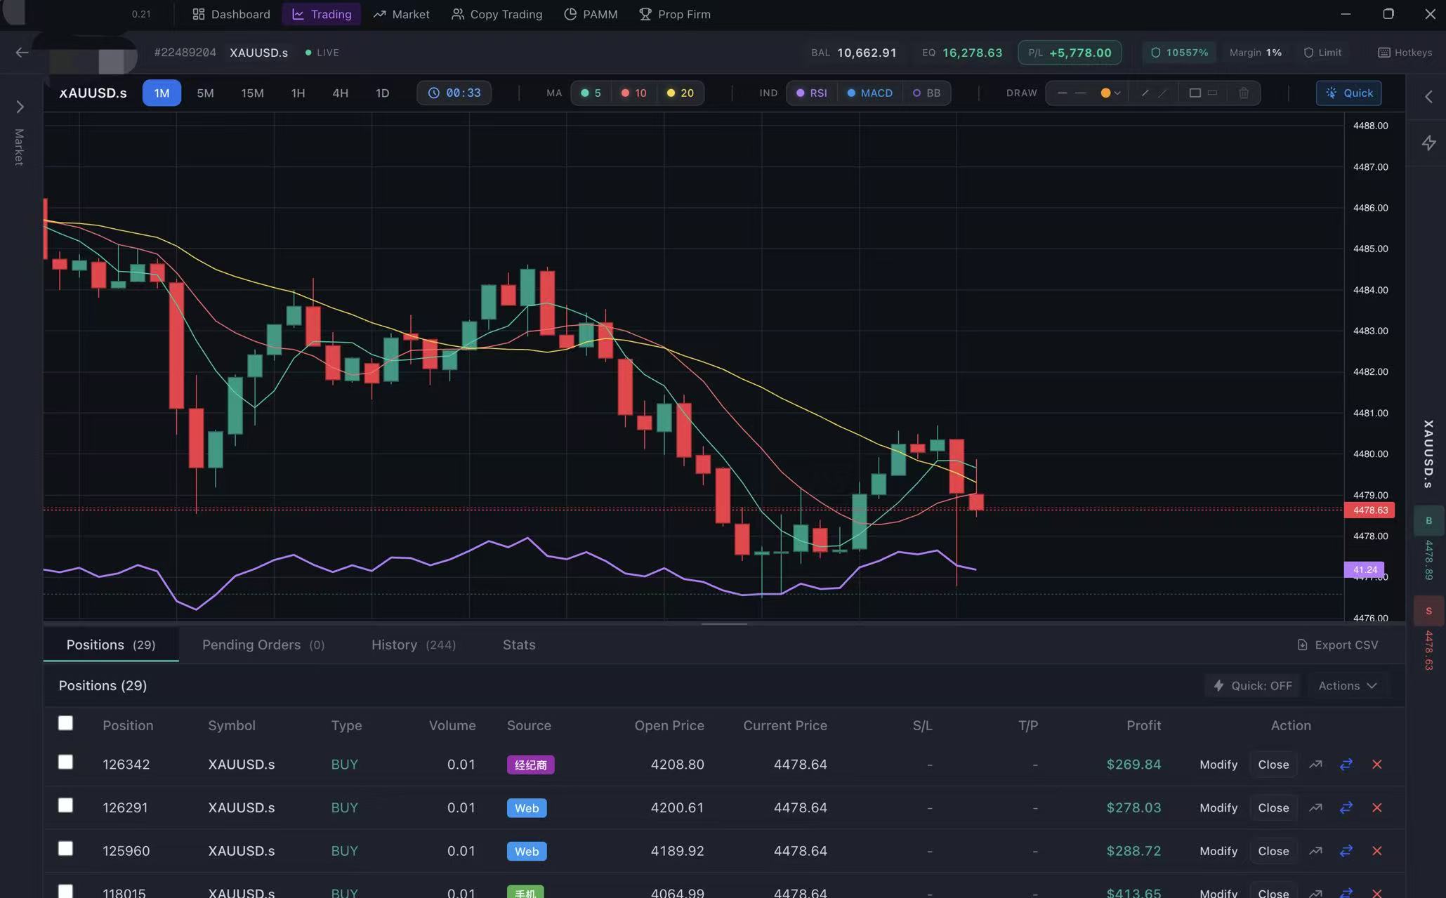Select the short horizontal line draw tool
The width and height of the screenshot is (1446, 898).
point(1062,93)
